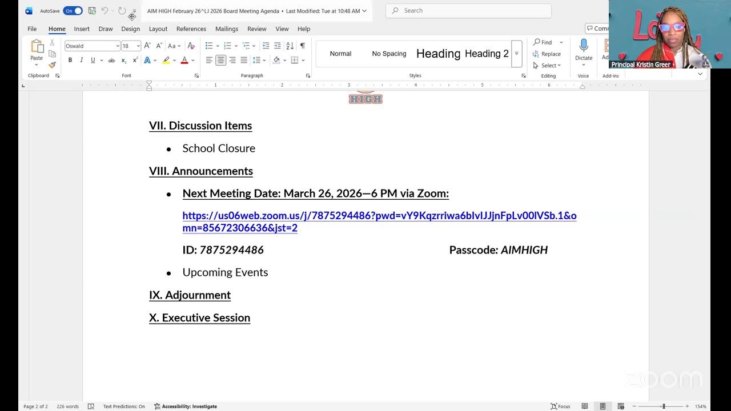Apply the yellow text highlight color
Viewport: 731px width, 411px height.
click(166, 60)
